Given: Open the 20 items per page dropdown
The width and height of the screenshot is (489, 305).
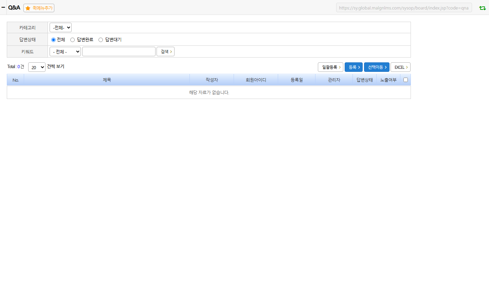Looking at the screenshot, I should point(37,67).
